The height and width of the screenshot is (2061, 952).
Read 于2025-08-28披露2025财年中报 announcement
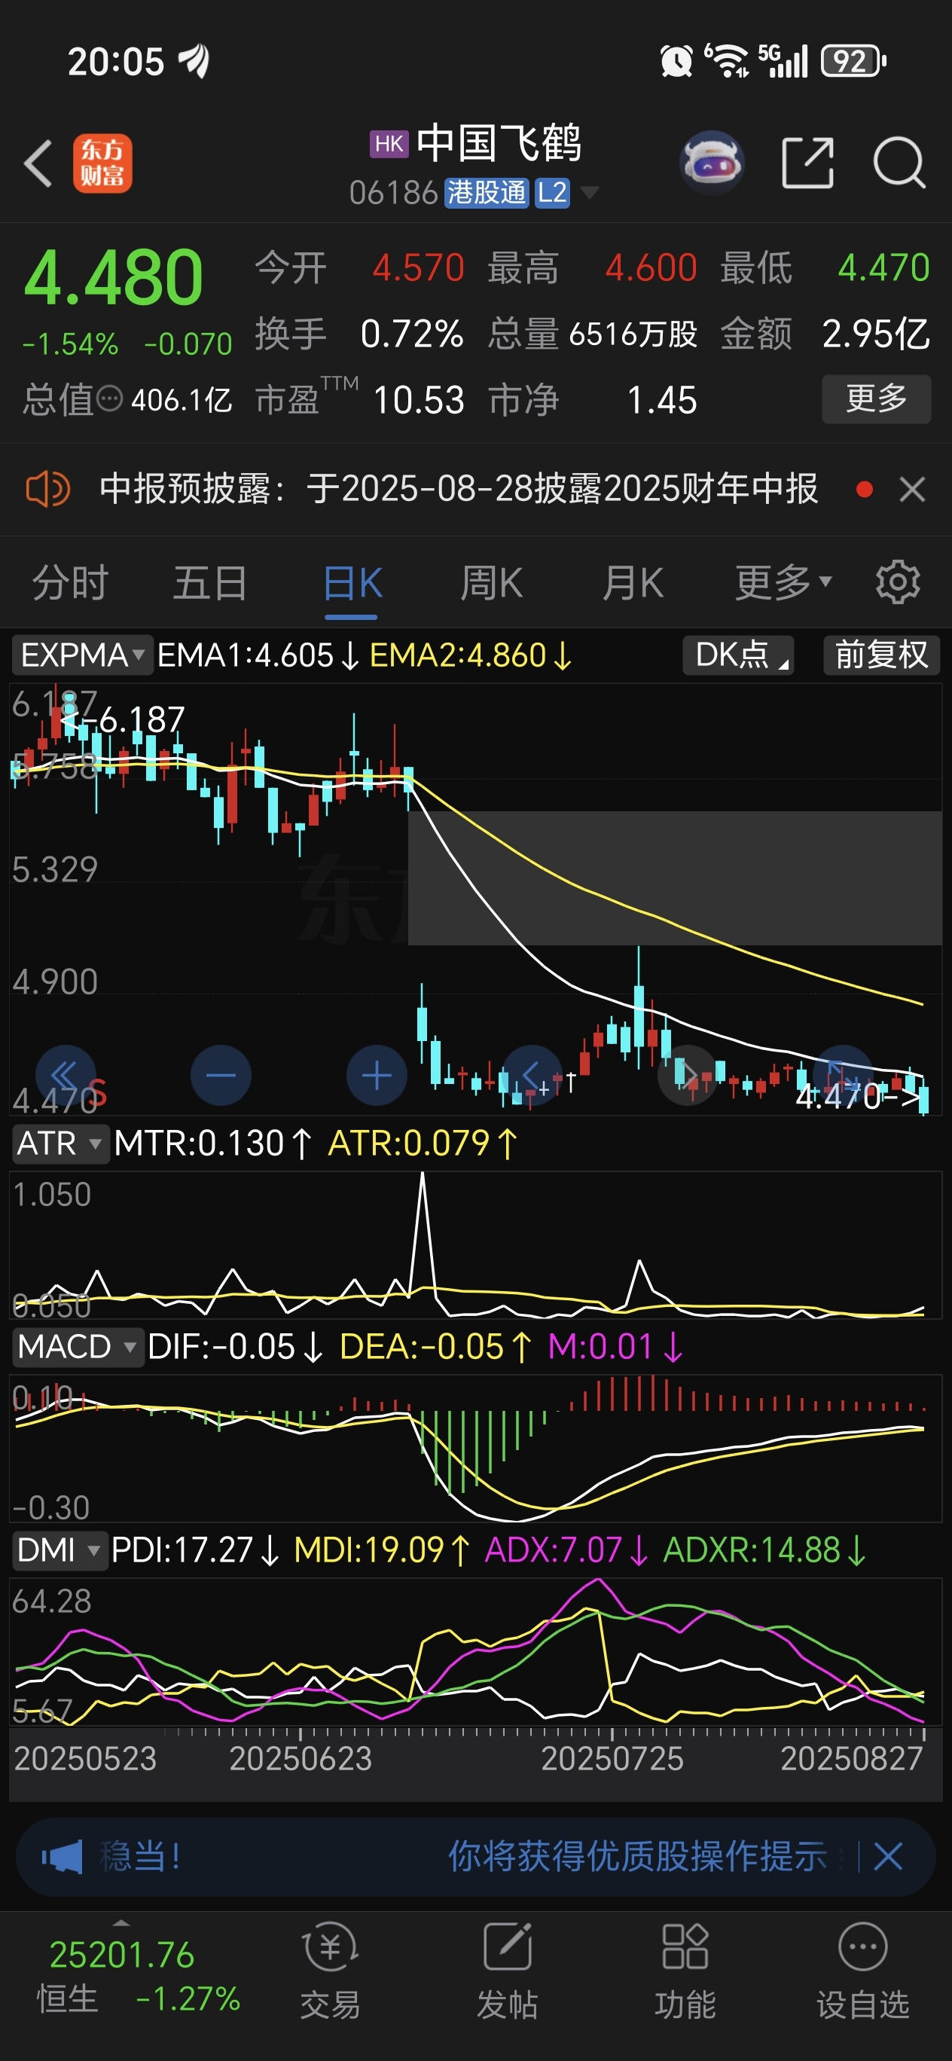[x=563, y=488]
